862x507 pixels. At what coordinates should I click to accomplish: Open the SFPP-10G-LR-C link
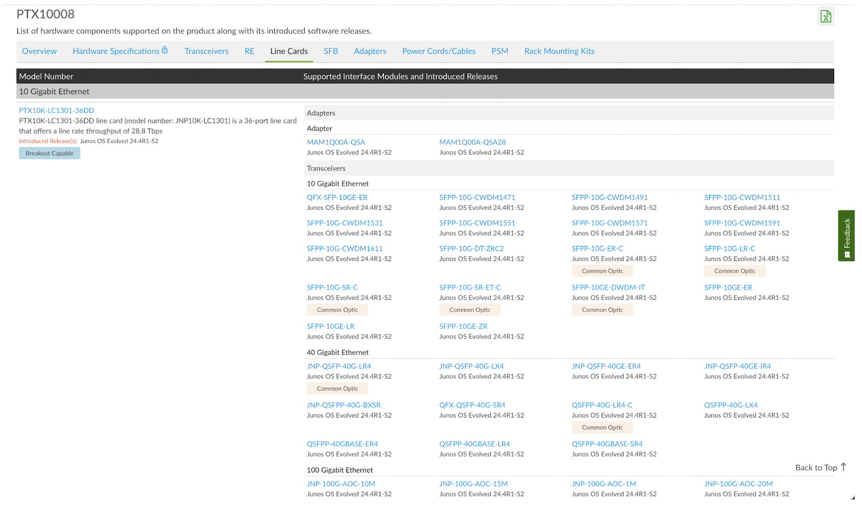[729, 249]
